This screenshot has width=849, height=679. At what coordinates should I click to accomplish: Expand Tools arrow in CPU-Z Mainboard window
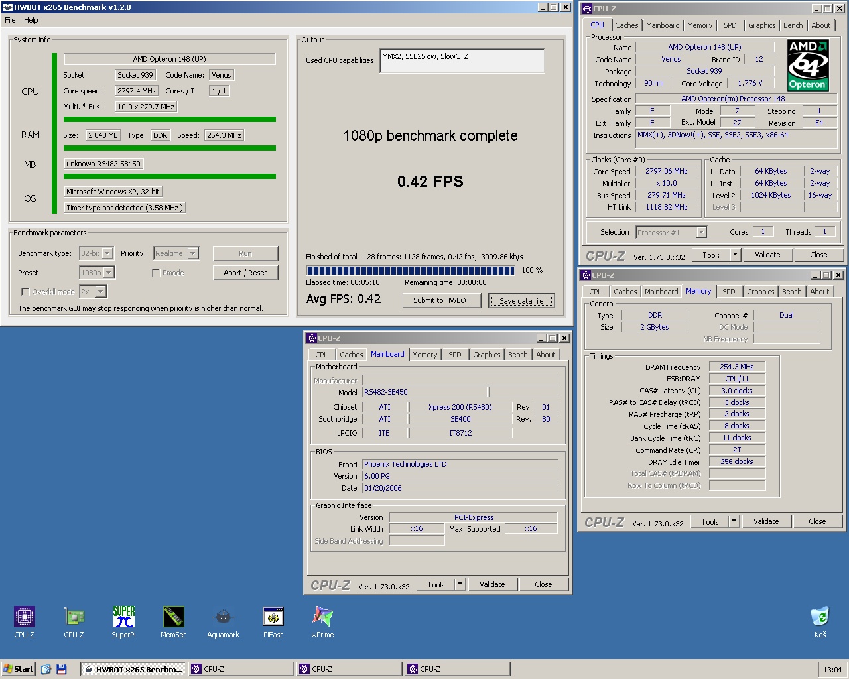point(460,584)
